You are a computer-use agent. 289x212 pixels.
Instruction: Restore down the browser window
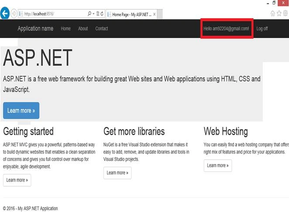(274, 3)
